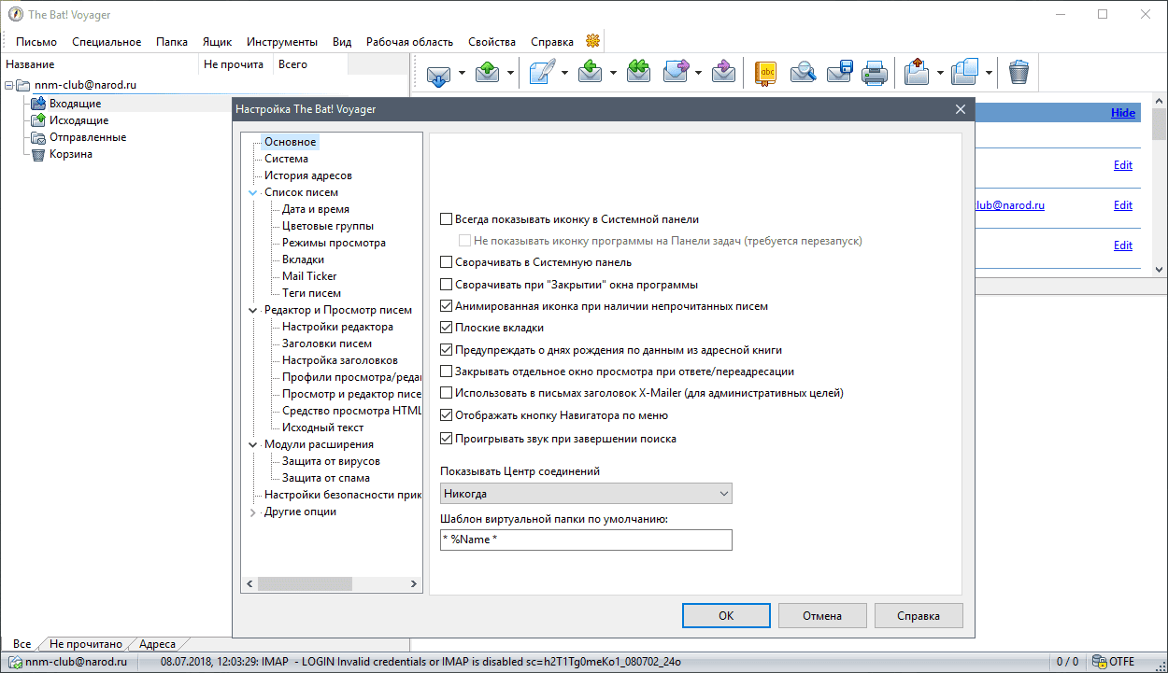Open the 'Показывать Центр соединений' dropdown
The height and width of the screenshot is (673, 1168).
(586, 494)
